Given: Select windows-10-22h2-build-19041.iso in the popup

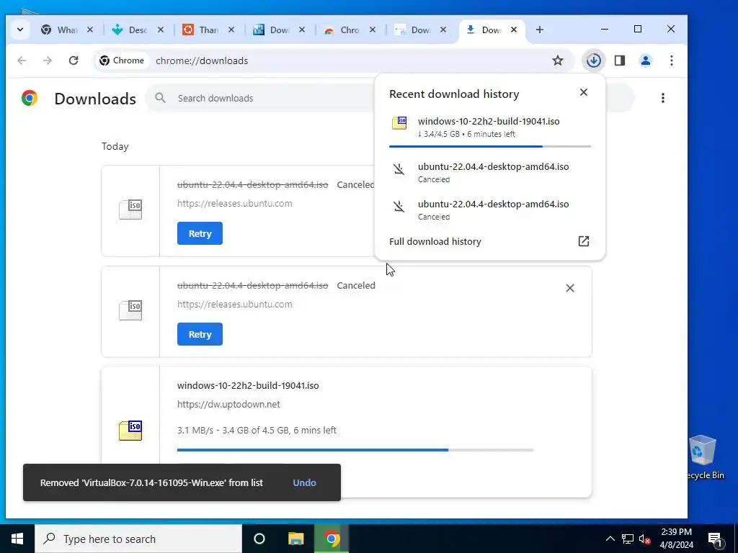Looking at the screenshot, I should [x=489, y=127].
